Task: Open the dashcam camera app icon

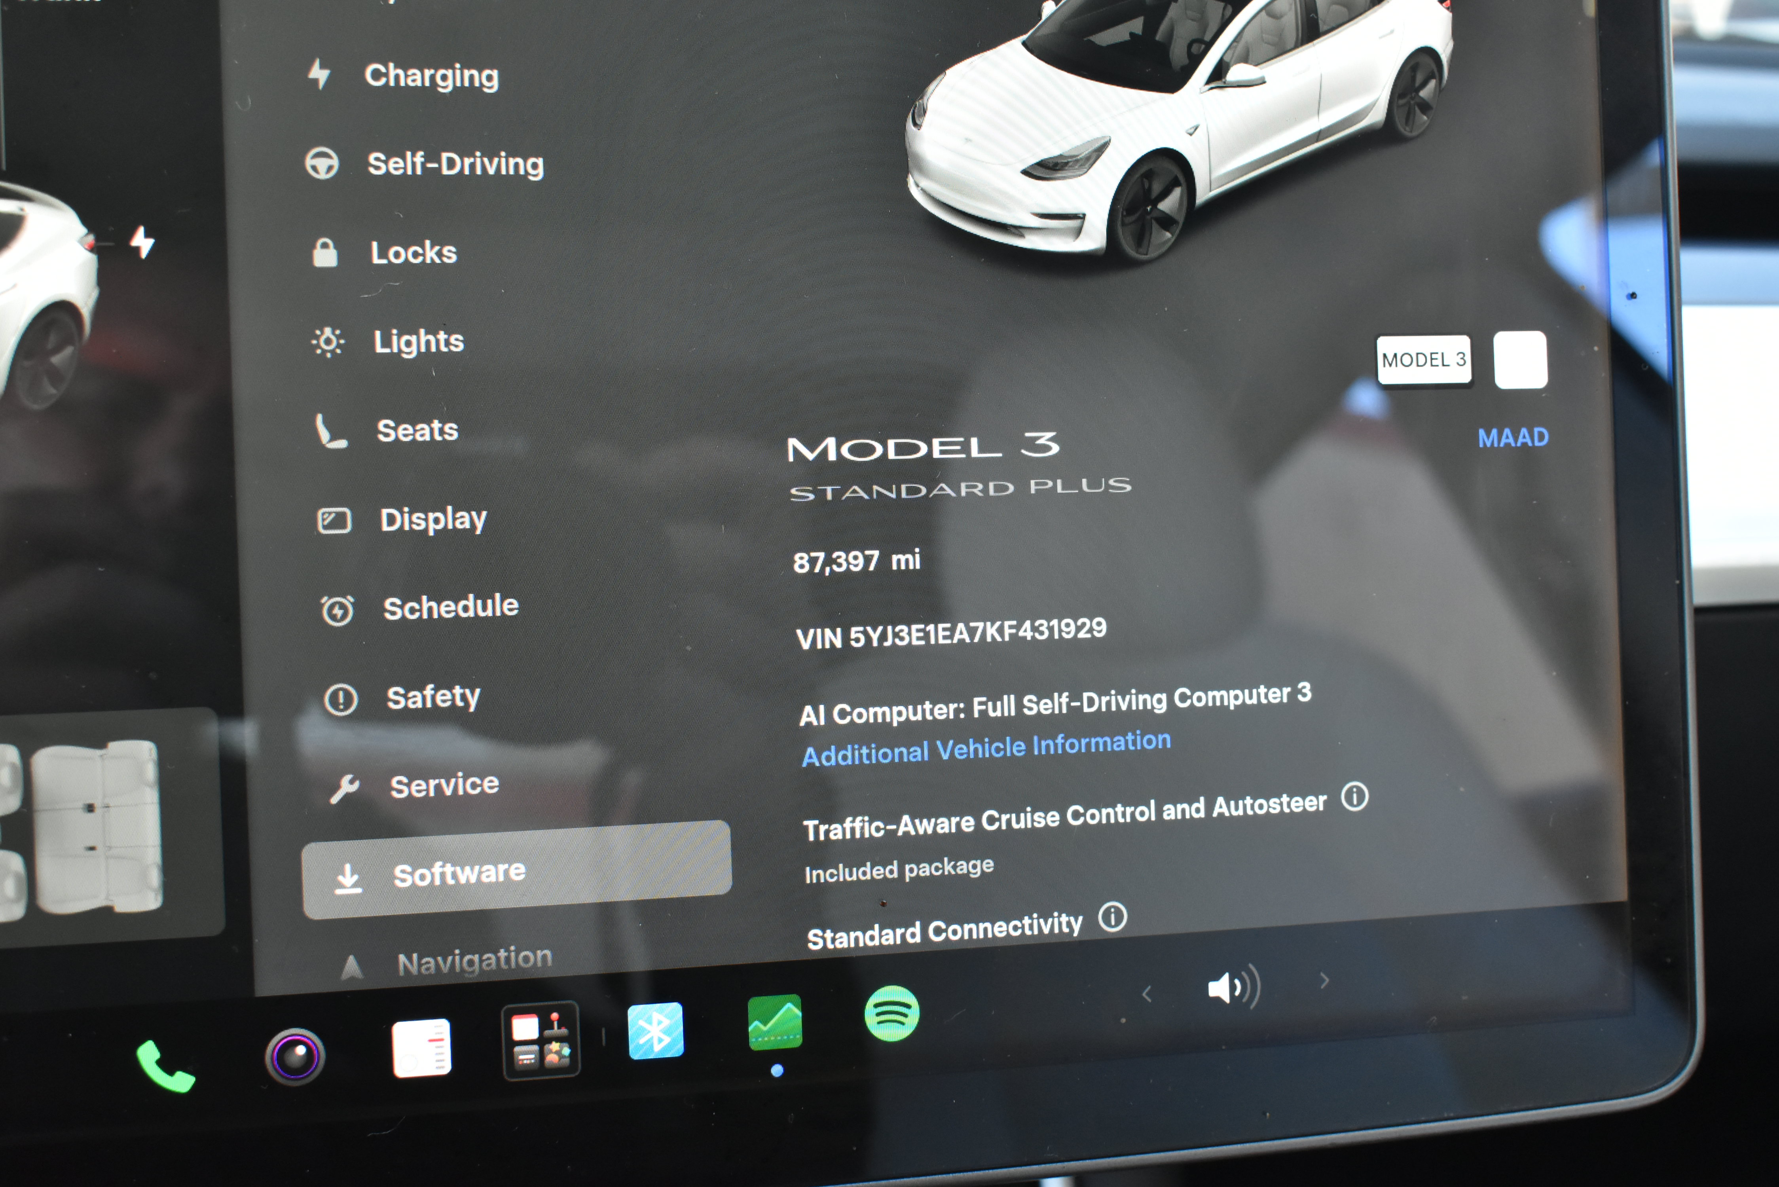Action: pyautogui.click(x=294, y=1056)
